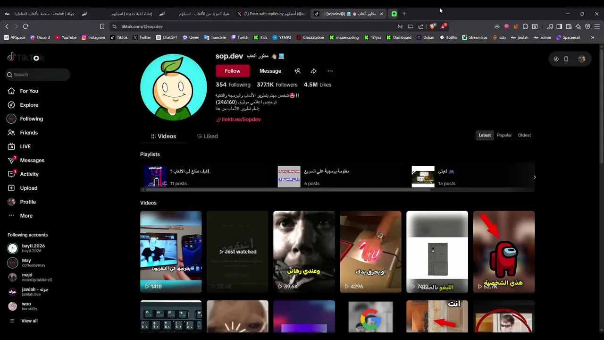The image size is (604, 340).
Task: Expand hidden bookmarks with double chevron
Action: click(x=593, y=37)
